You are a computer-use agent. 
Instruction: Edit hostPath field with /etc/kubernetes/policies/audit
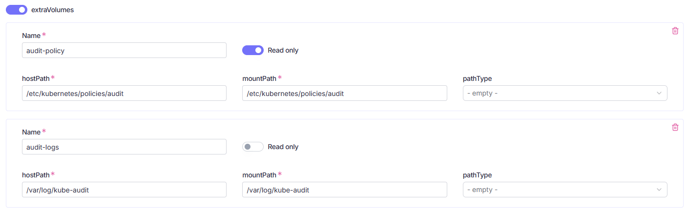coord(124,93)
